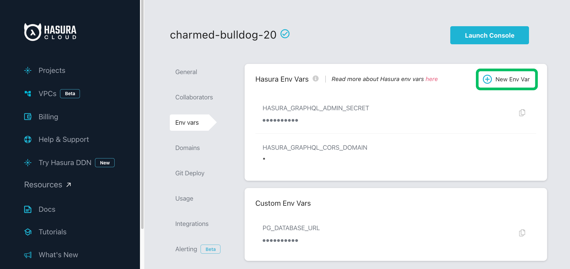Open Docs using the document icon
This screenshot has width=570, height=269.
click(27, 209)
